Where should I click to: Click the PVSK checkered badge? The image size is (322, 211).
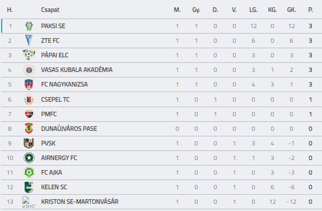(x=29, y=143)
